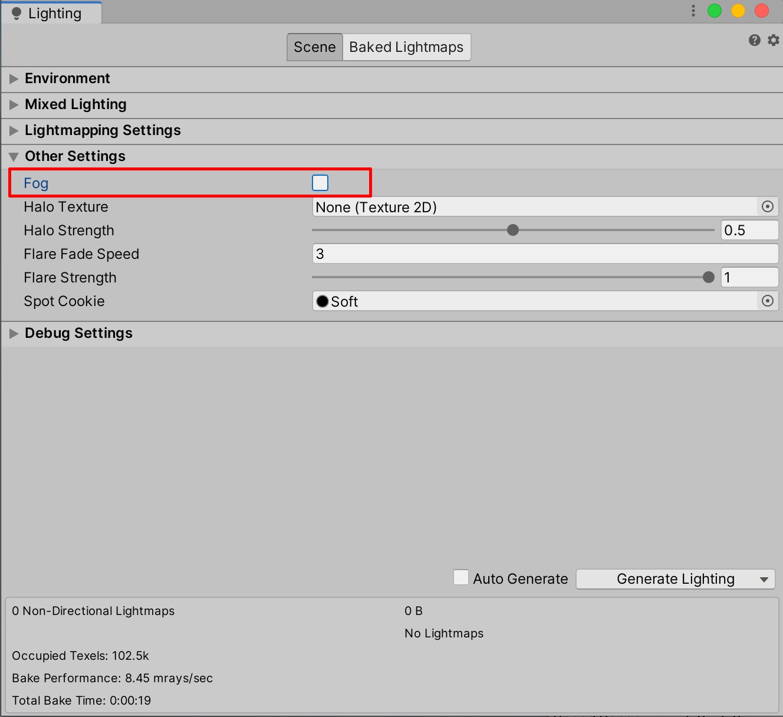Click the Soft cookie black circle thumbnail

(323, 301)
